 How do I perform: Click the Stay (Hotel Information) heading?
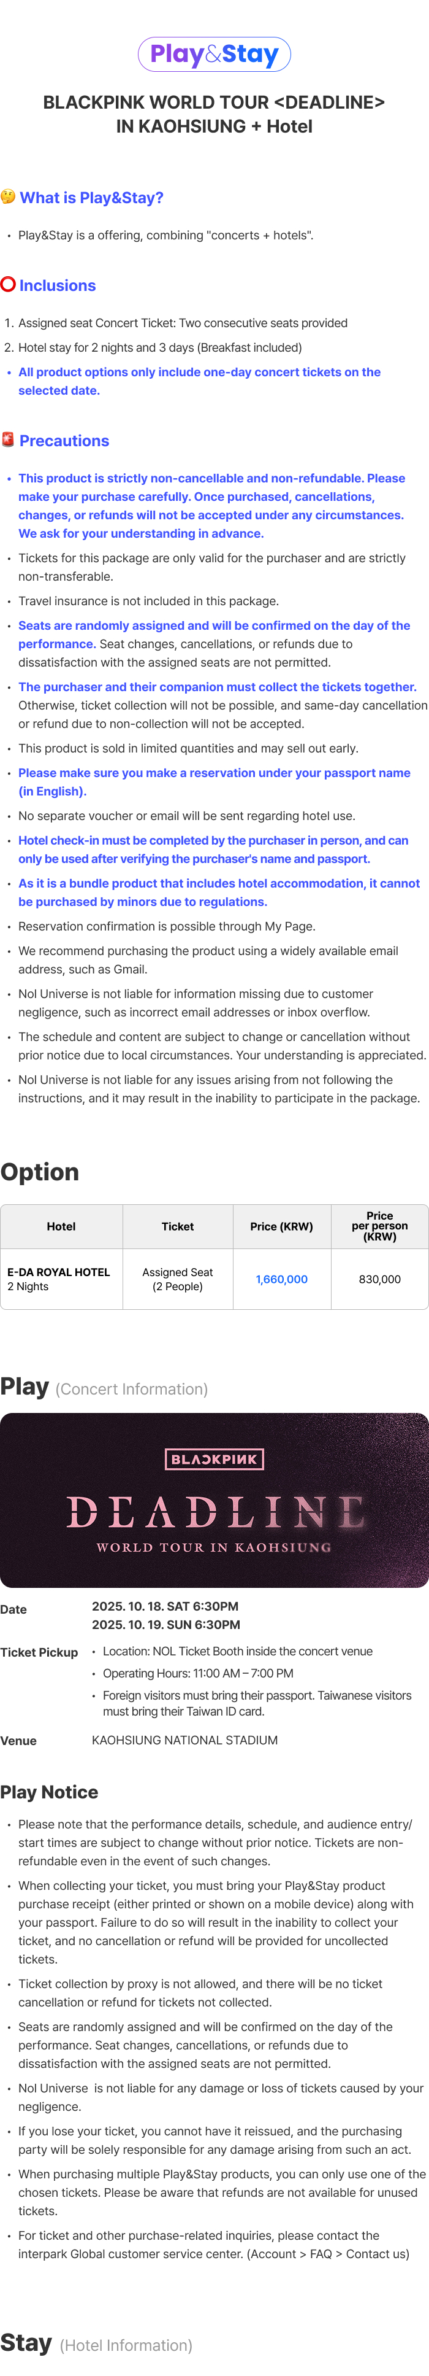point(97,2343)
